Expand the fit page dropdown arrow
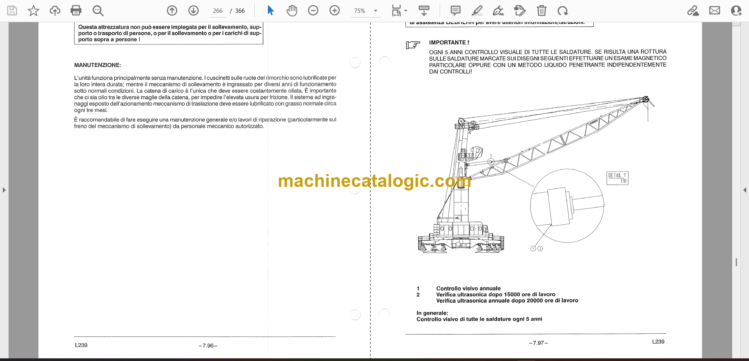Viewport: 749px width, 361px height. click(x=406, y=11)
